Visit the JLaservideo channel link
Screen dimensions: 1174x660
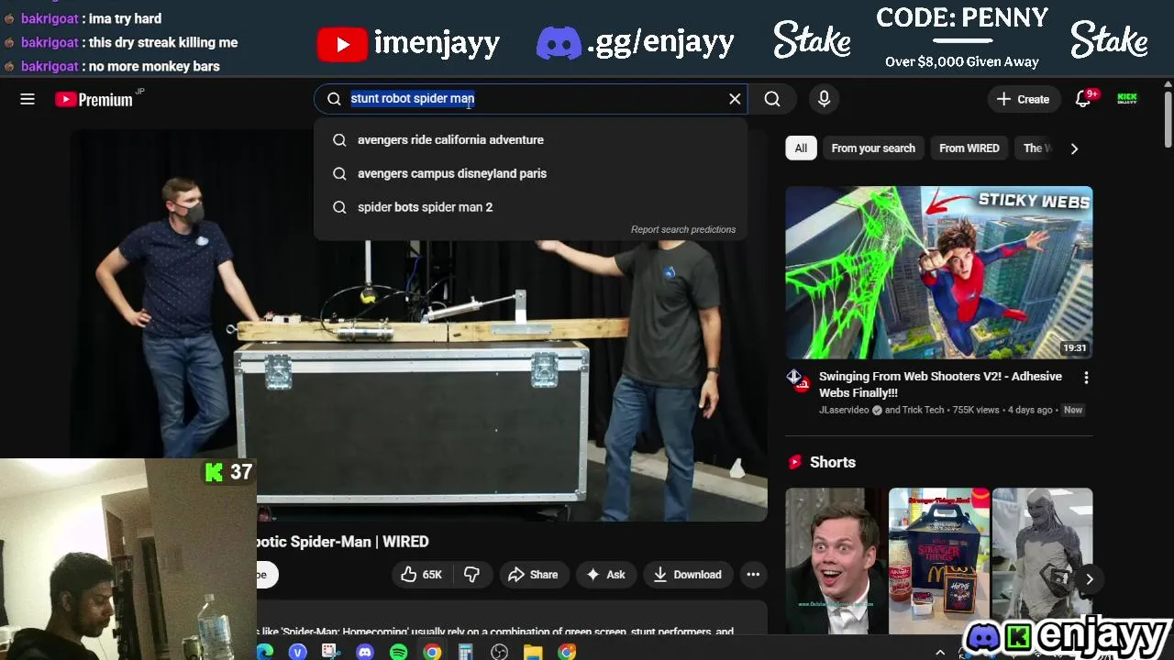(x=844, y=410)
